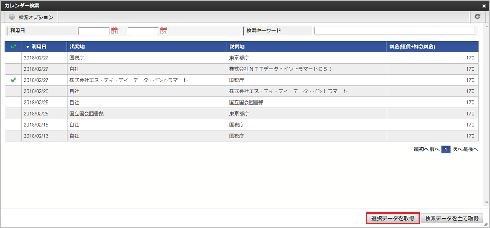
Task: Click 検索データを全て取得 button
Action: pyautogui.click(x=451, y=218)
